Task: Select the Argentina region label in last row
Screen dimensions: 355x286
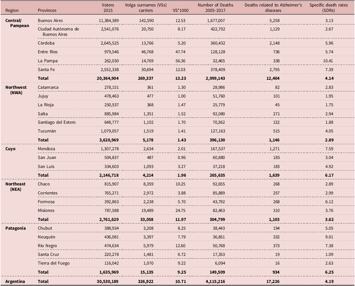Action: (15, 281)
